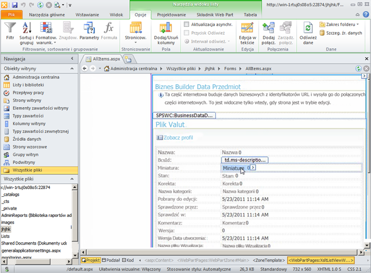Image resolution: width=371 pixels, height=273 pixels.
Task: Open Grupy witryn
Action: point(25,155)
